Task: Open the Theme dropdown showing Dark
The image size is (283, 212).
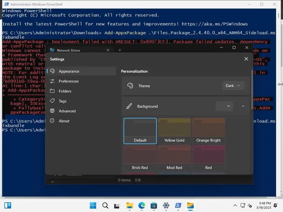Action: pyautogui.click(x=233, y=86)
